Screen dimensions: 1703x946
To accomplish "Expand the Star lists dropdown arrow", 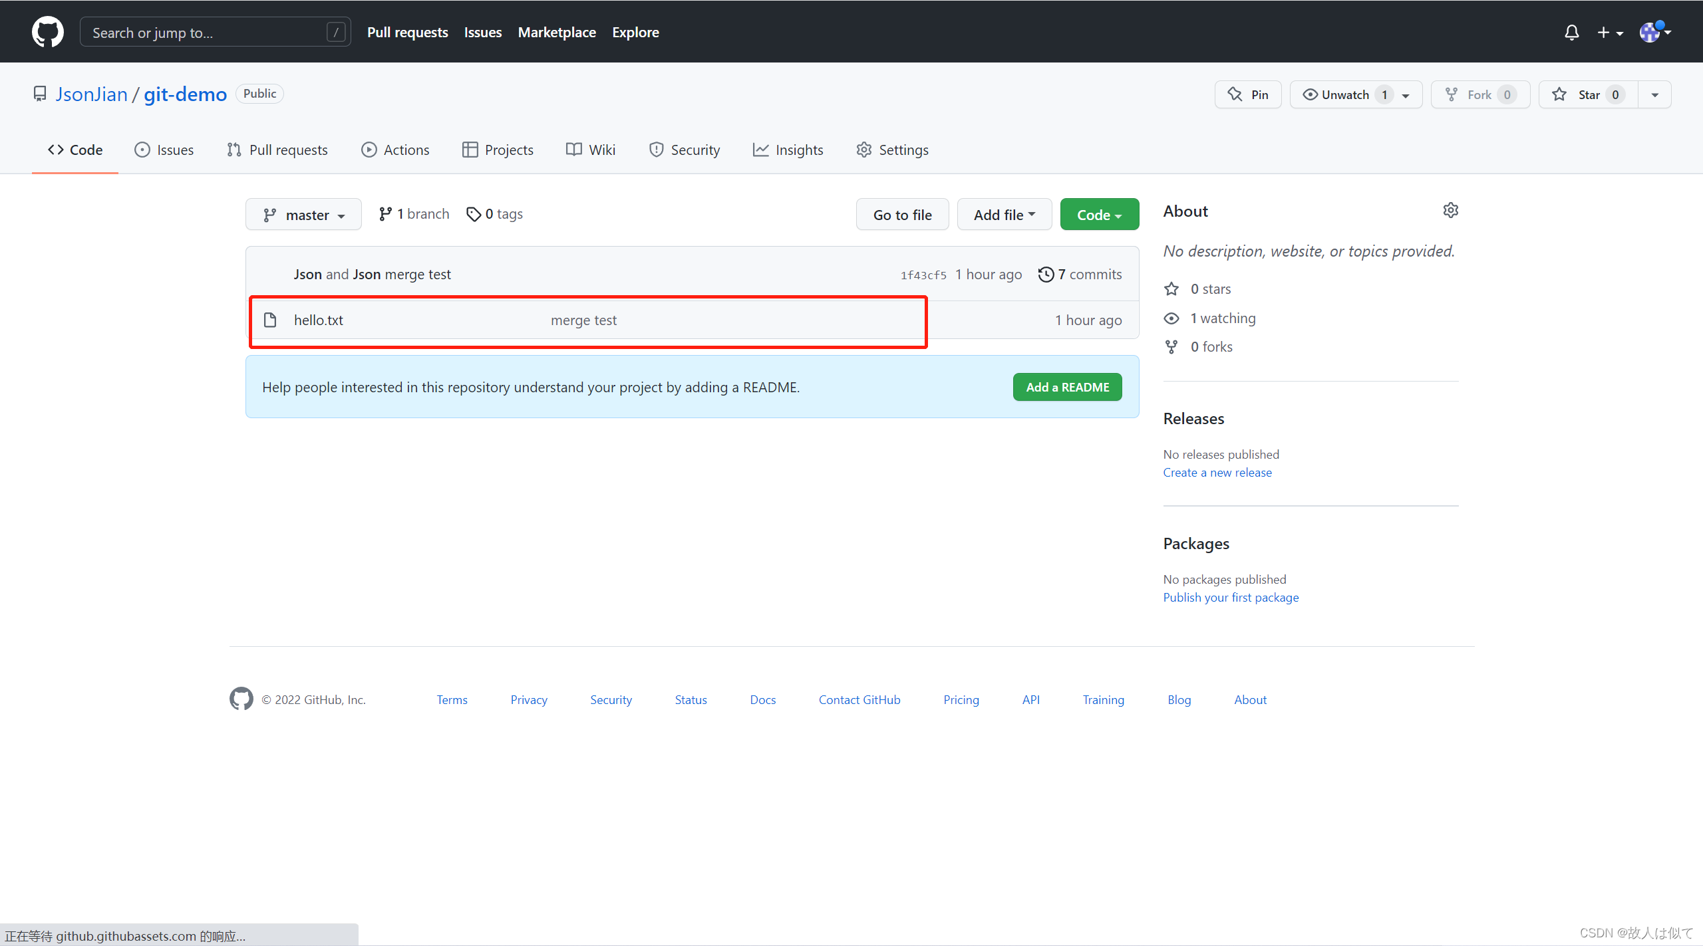I will click(1654, 94).
